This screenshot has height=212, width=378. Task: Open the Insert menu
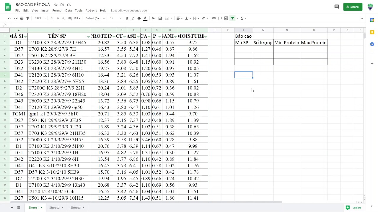tap(45, 11)
